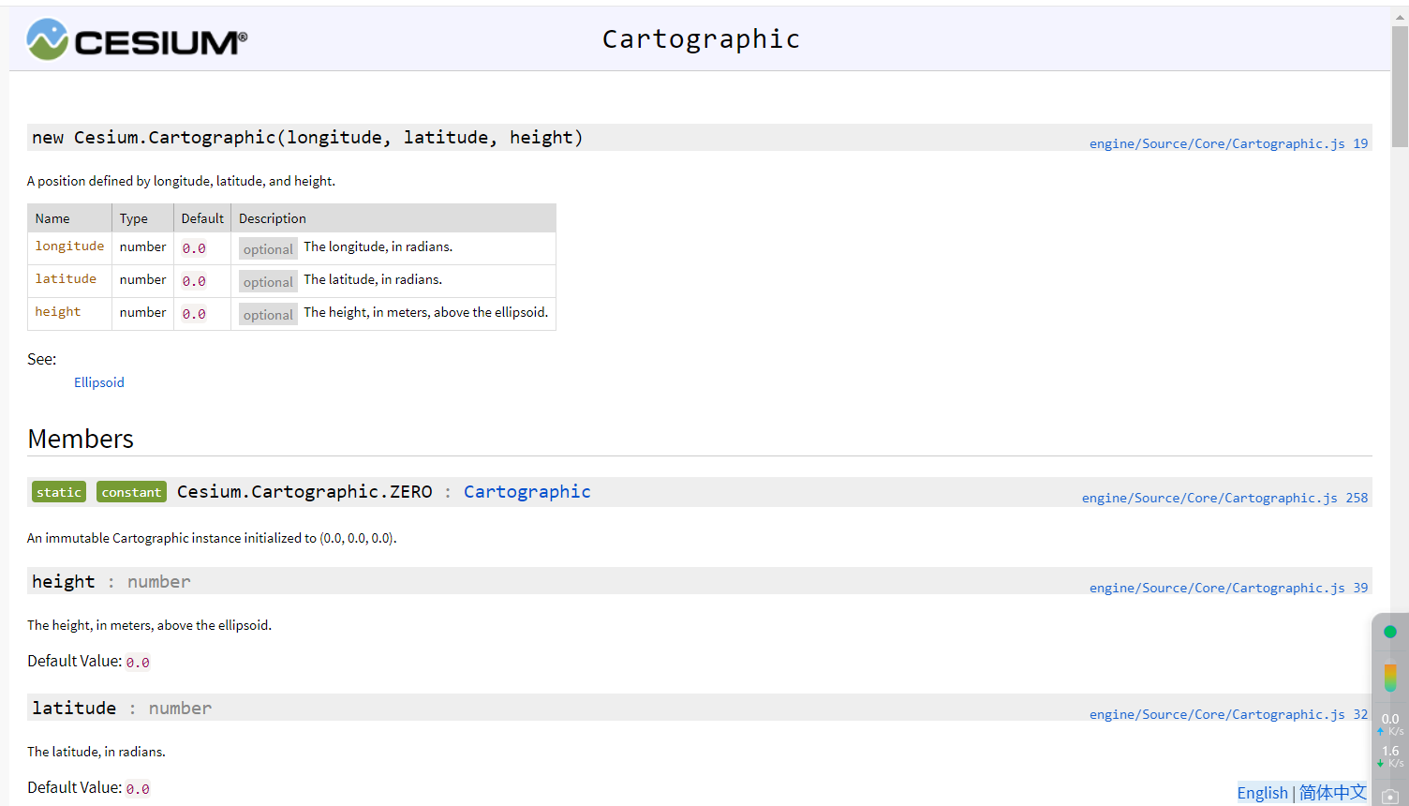The image size is (1409, 806).
Task: Follow the Cartographic type link after ZERO
Action: point(527,492)
